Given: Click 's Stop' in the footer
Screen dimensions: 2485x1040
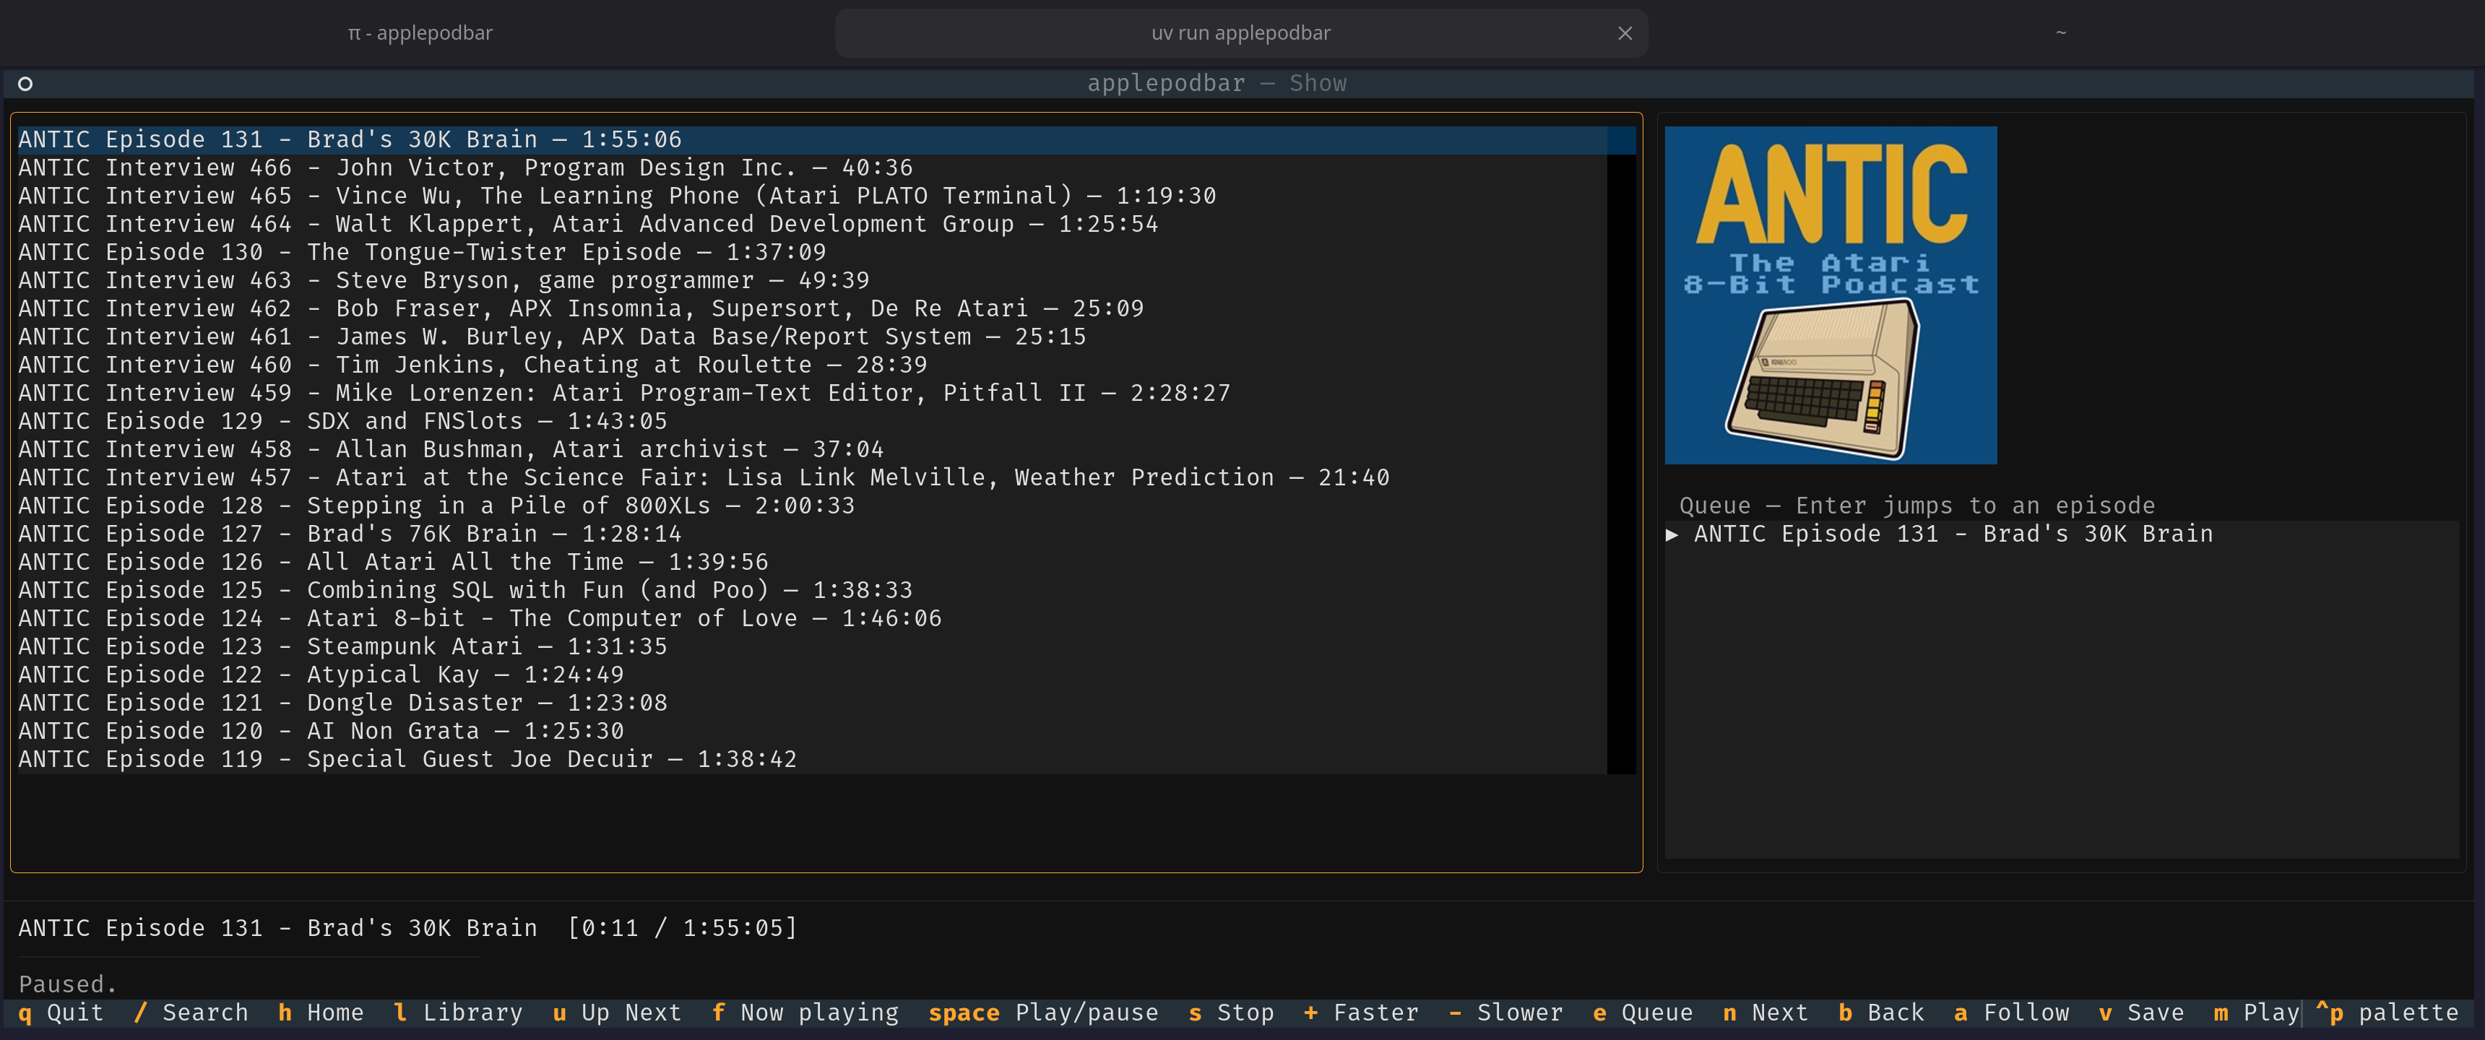Looking at the screenshot, I should pos(1231,1012).
